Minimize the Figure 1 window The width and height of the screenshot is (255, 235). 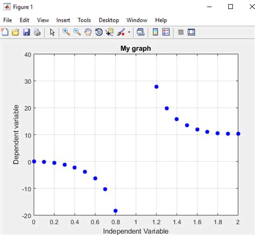pos(209,7)
